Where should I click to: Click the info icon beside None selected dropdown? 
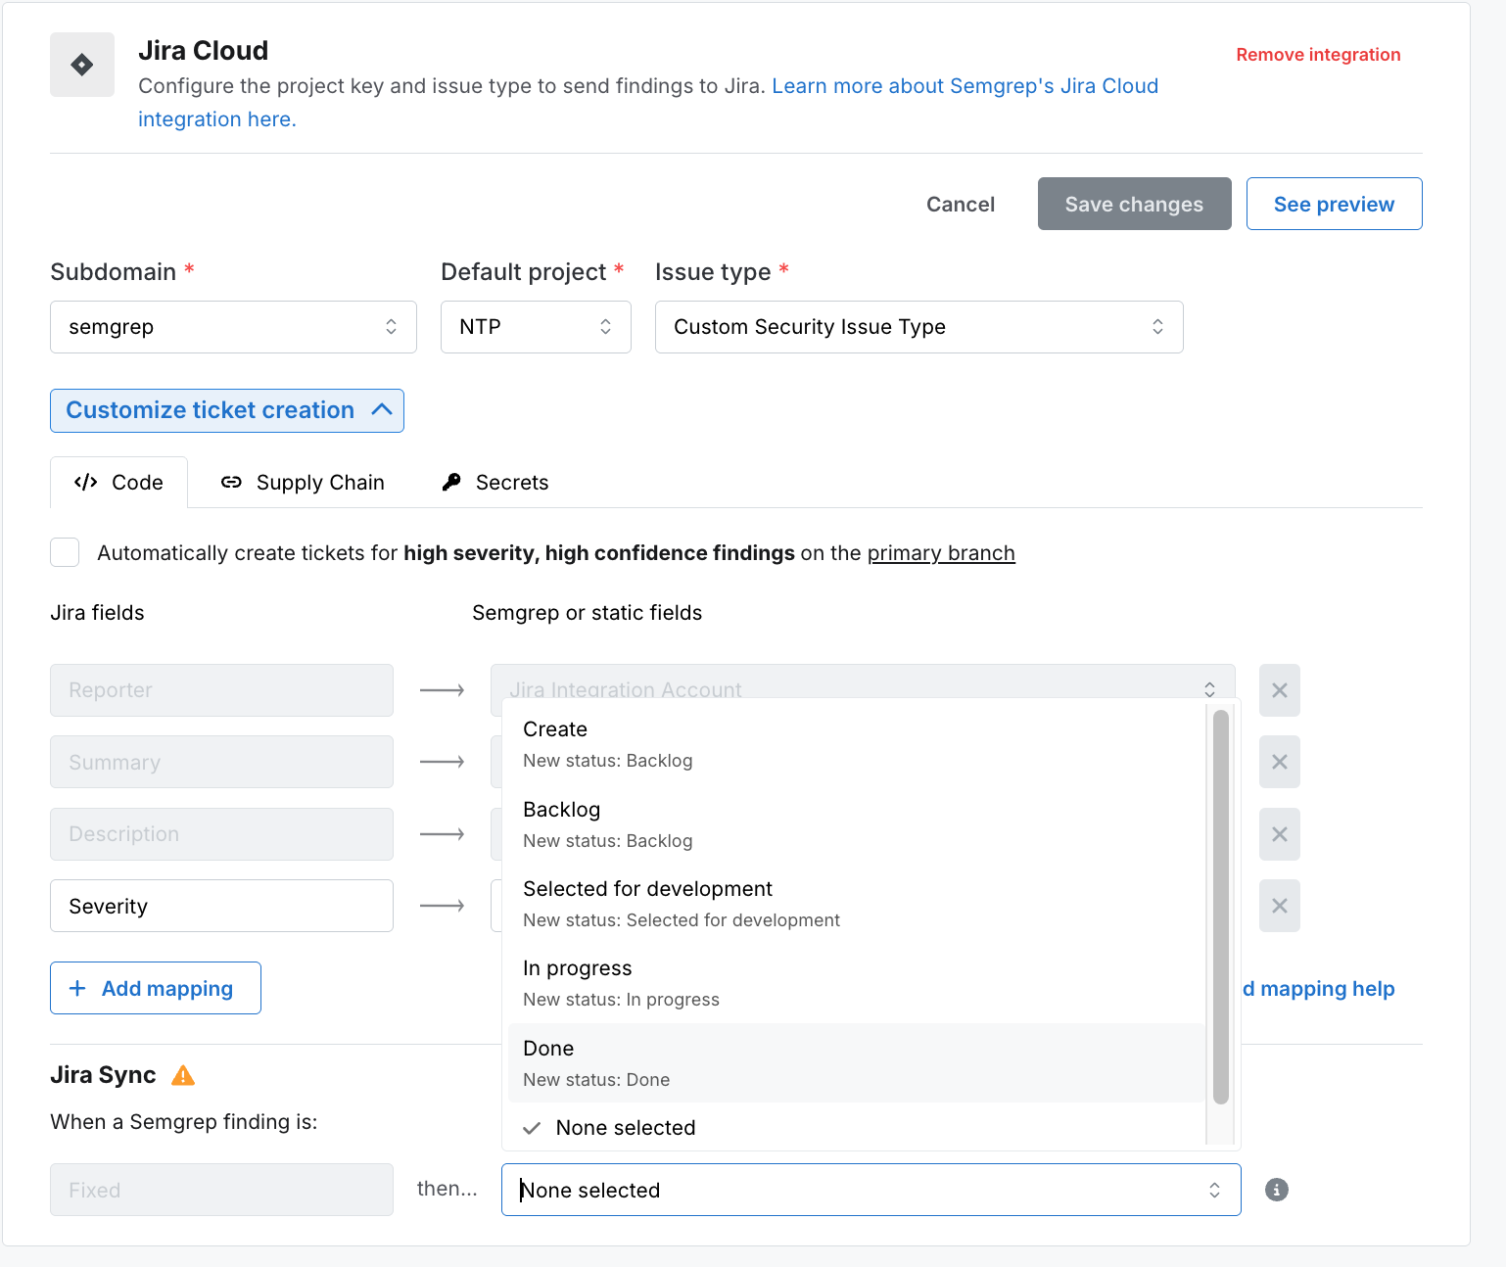(x=1276, y=1190)
